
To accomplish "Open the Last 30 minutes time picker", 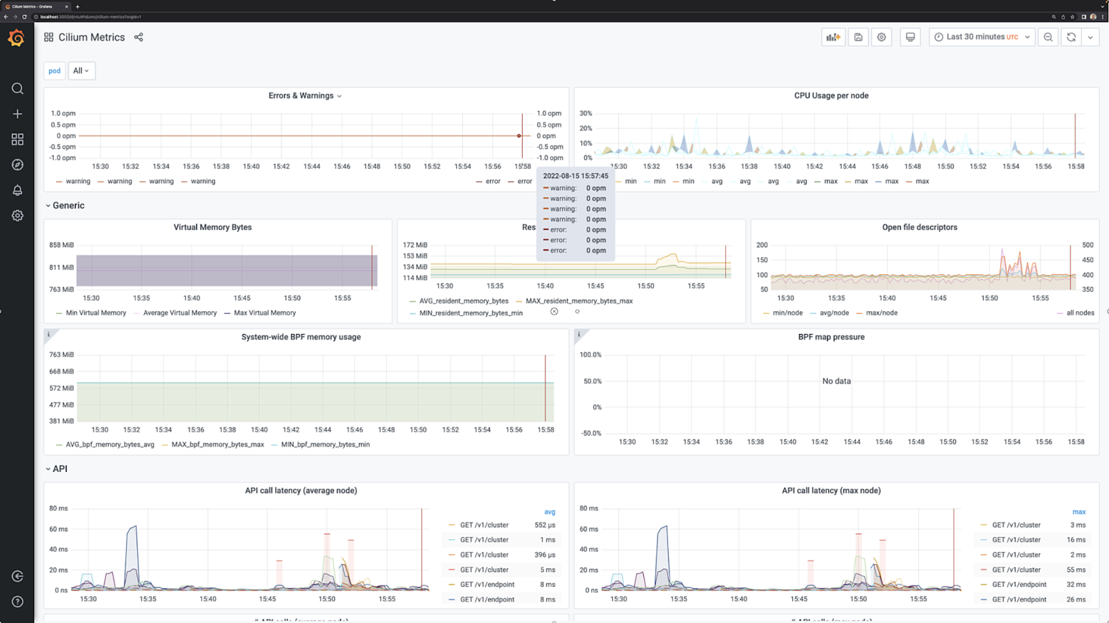I will pos(982,37).
